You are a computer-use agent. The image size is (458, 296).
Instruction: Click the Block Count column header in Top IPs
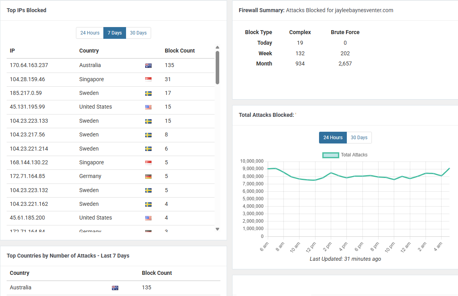click(x=180, y=51)
